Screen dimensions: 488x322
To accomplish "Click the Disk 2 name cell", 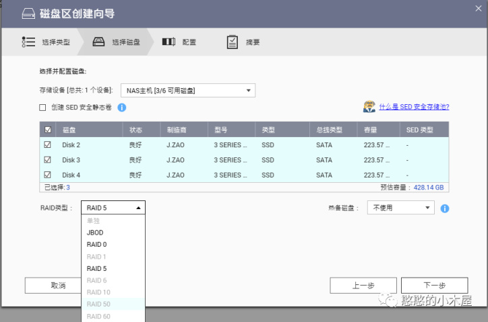I will [x=71, y=145].
